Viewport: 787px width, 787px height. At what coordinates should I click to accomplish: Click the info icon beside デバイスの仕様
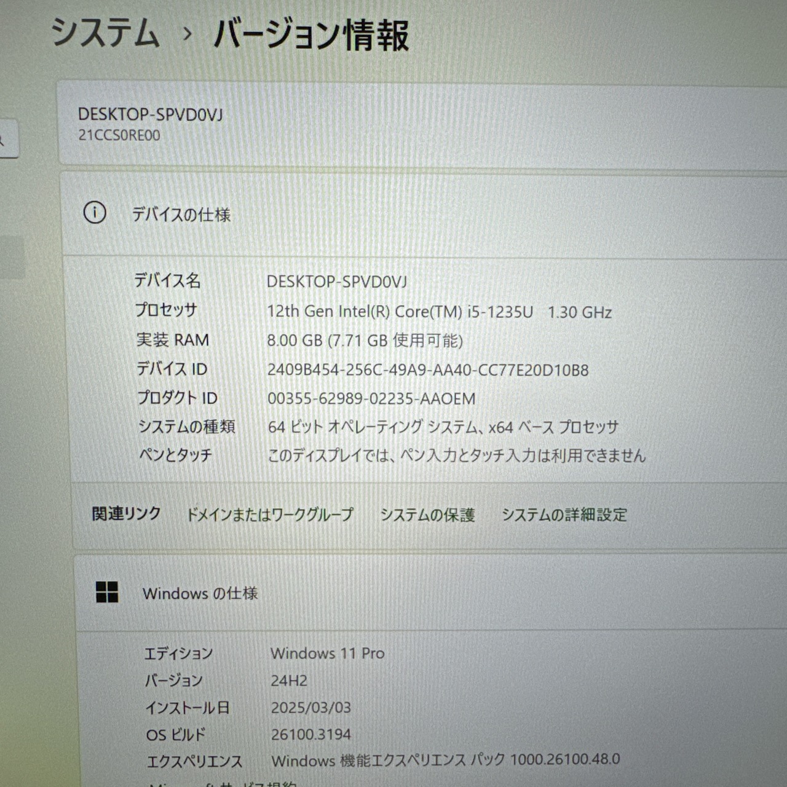click(95, 213)
